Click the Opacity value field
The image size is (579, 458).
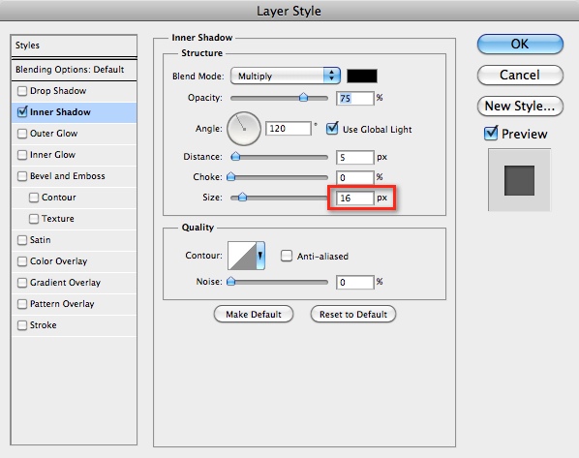(x=355, y=98)
